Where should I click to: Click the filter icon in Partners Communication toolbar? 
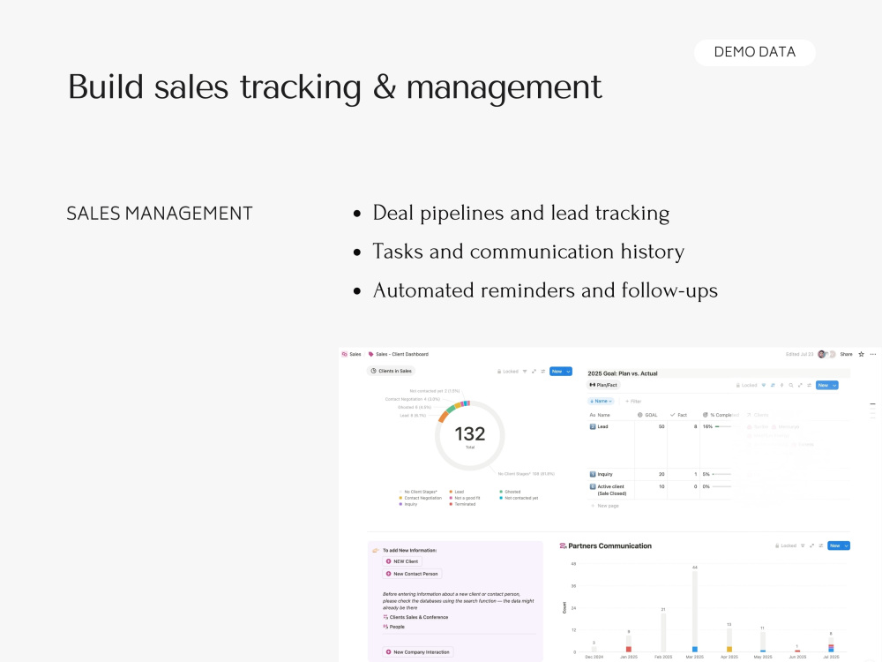click(803, 545)
